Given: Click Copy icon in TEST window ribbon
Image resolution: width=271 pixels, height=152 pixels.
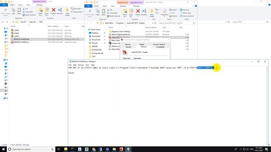Looking at the screenshot, I should pyautogui.click(x=13, y=11).
